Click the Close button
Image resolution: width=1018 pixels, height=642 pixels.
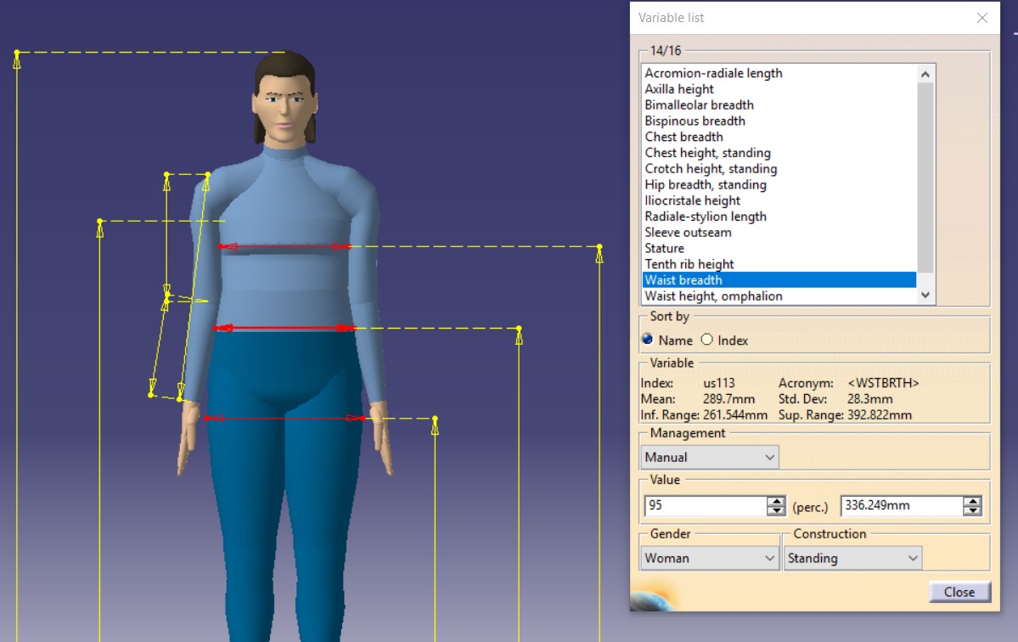pyautogui.click(x=959, y=592)
